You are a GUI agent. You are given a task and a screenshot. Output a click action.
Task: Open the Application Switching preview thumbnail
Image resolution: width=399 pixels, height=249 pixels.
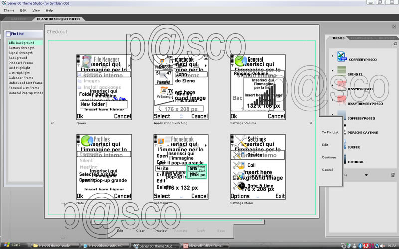click(181, 87)
